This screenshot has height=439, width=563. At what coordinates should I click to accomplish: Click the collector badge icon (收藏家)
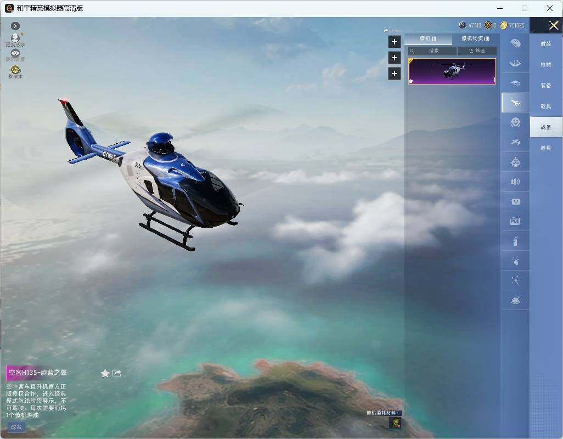point(15,71)
